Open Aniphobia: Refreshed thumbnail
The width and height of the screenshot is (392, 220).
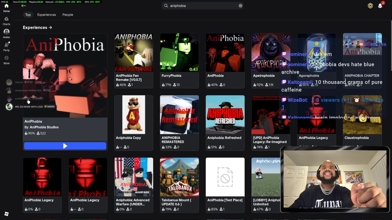(225, 115)
